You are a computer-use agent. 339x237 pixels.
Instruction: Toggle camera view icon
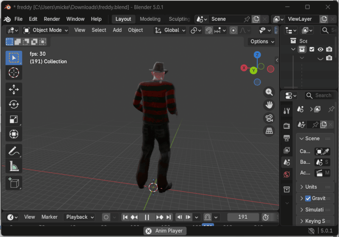[x=269, y=118]
